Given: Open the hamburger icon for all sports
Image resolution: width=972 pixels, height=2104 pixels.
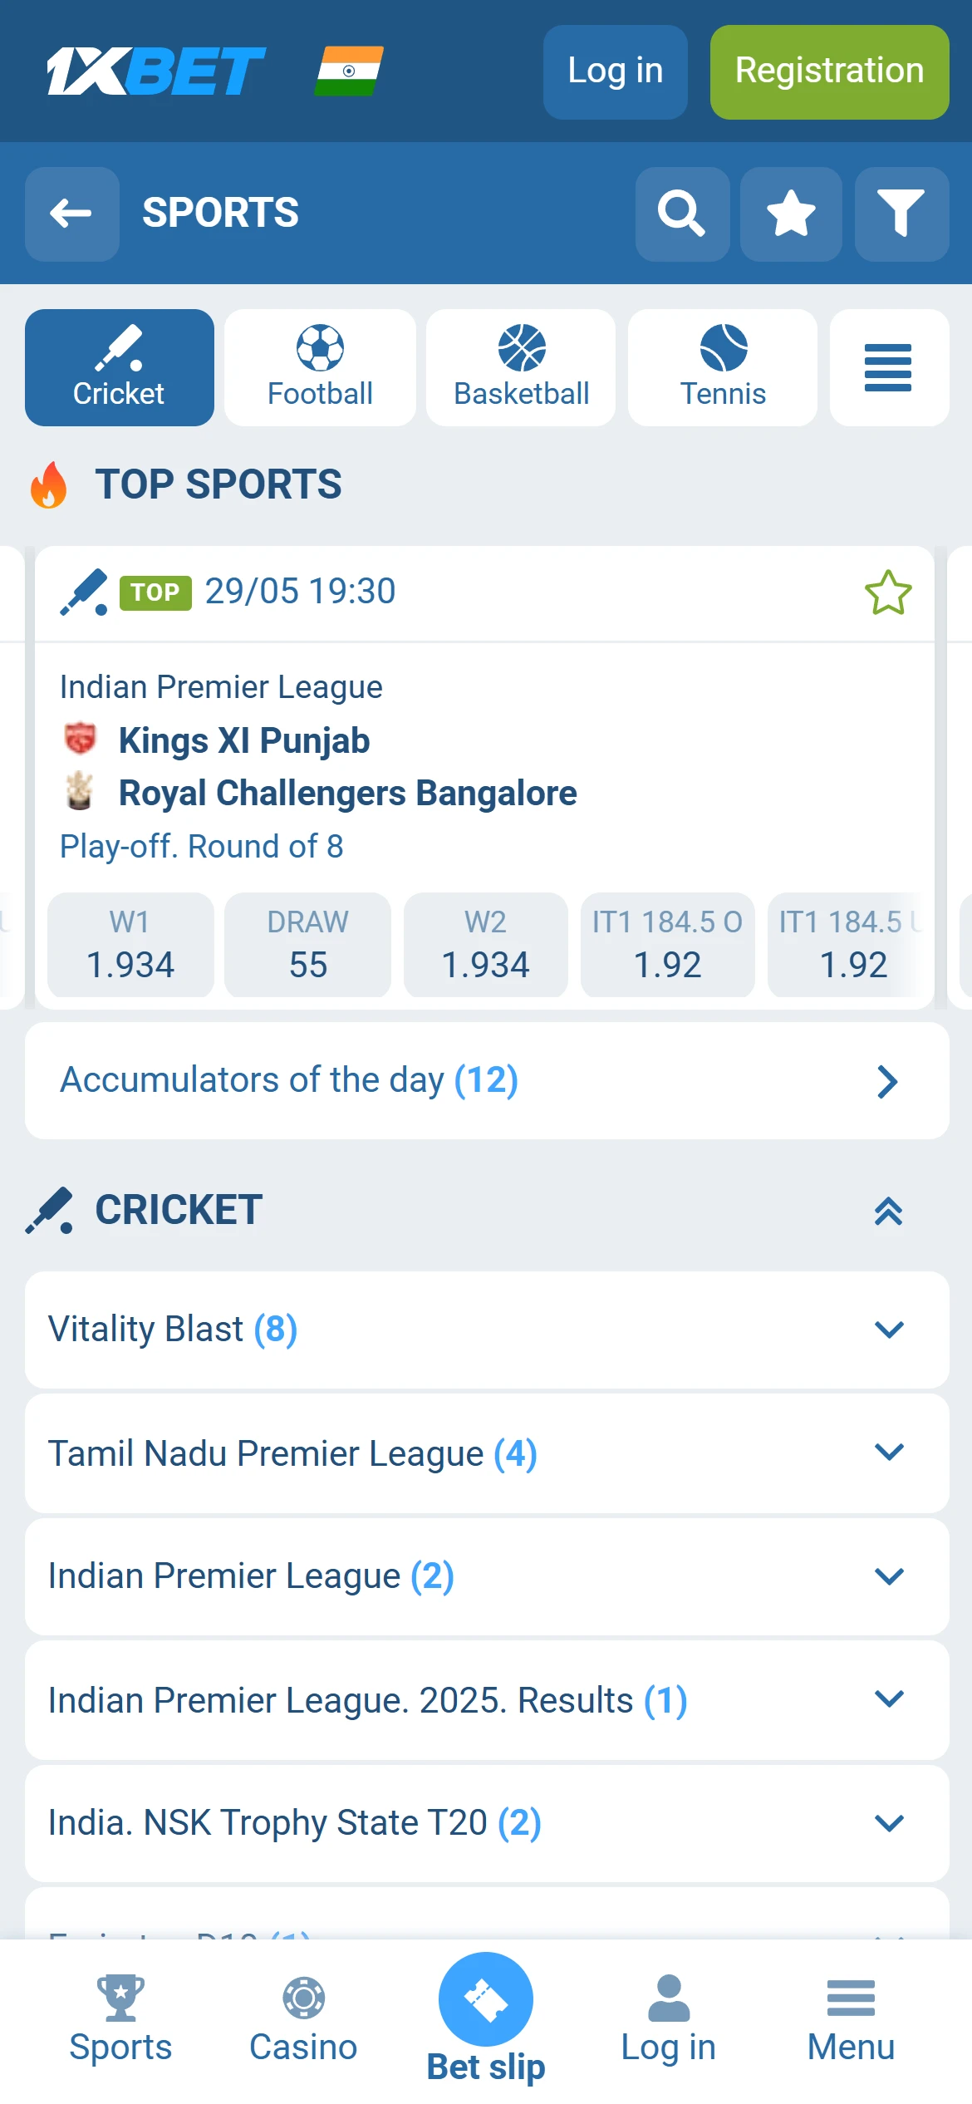Looking at the screenshot, I should [x=888, y=368].
